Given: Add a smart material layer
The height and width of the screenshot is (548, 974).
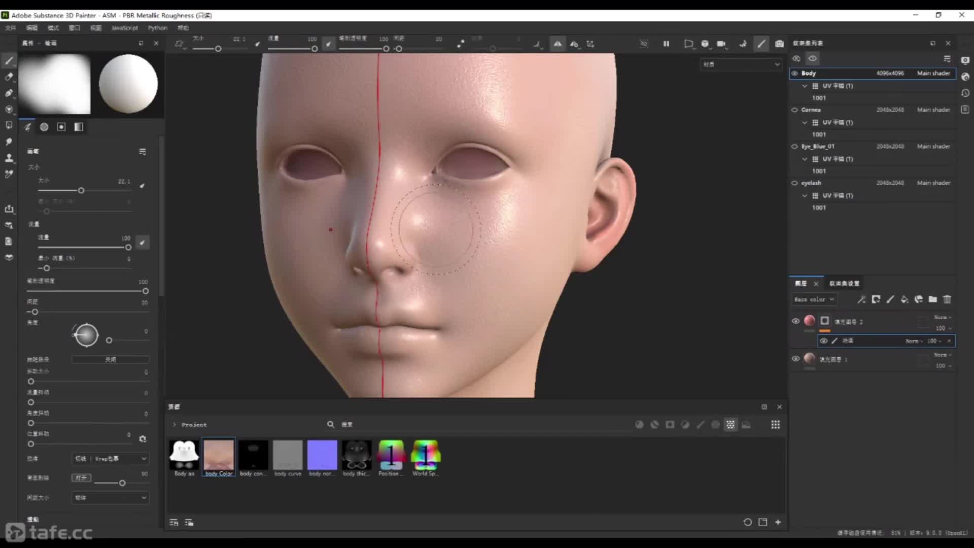Looking at the screenshot, I should tap(919, 299).
